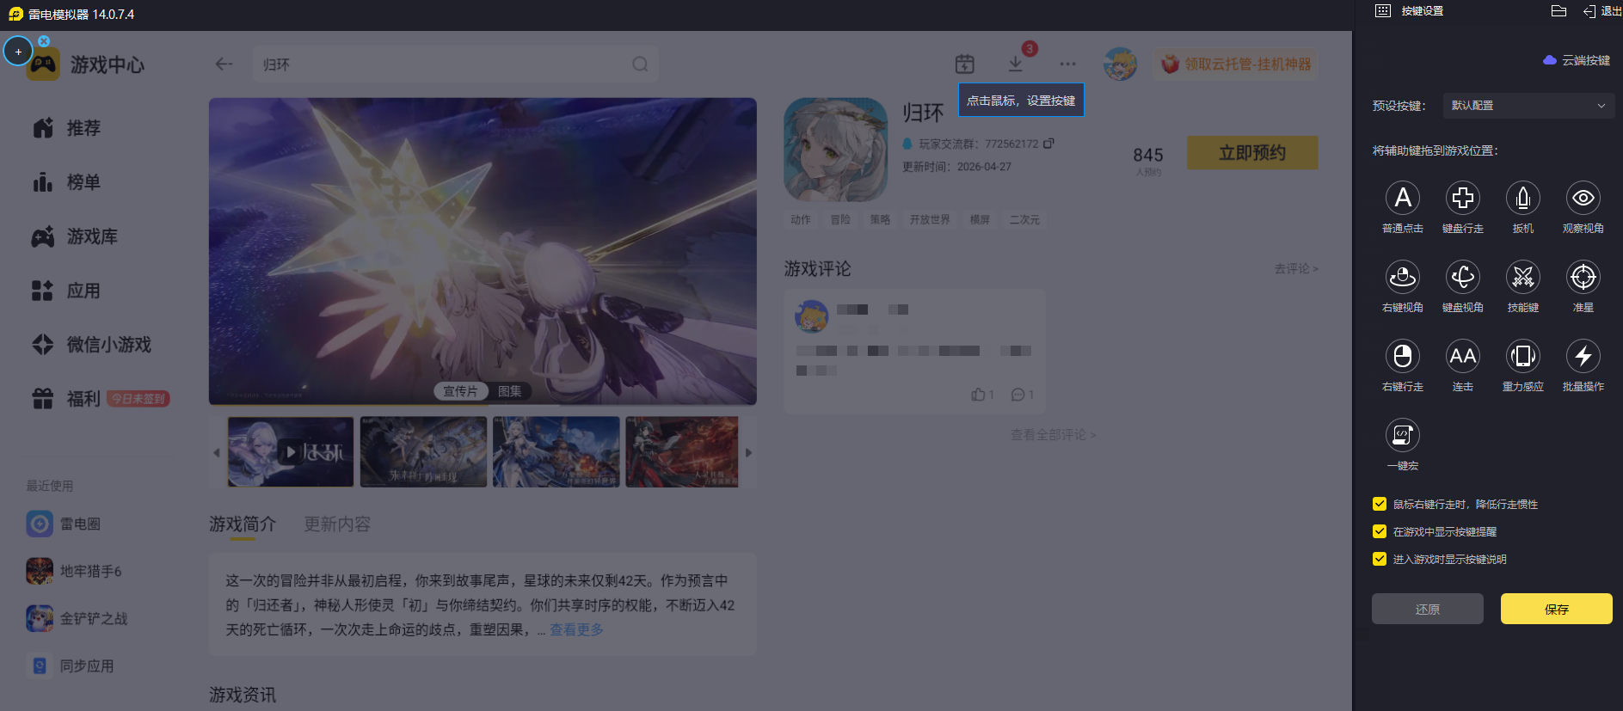This screenshot has width=1623, height=711.
Task: Click 立即预约 to pre-register
Action: point(1252,152)
